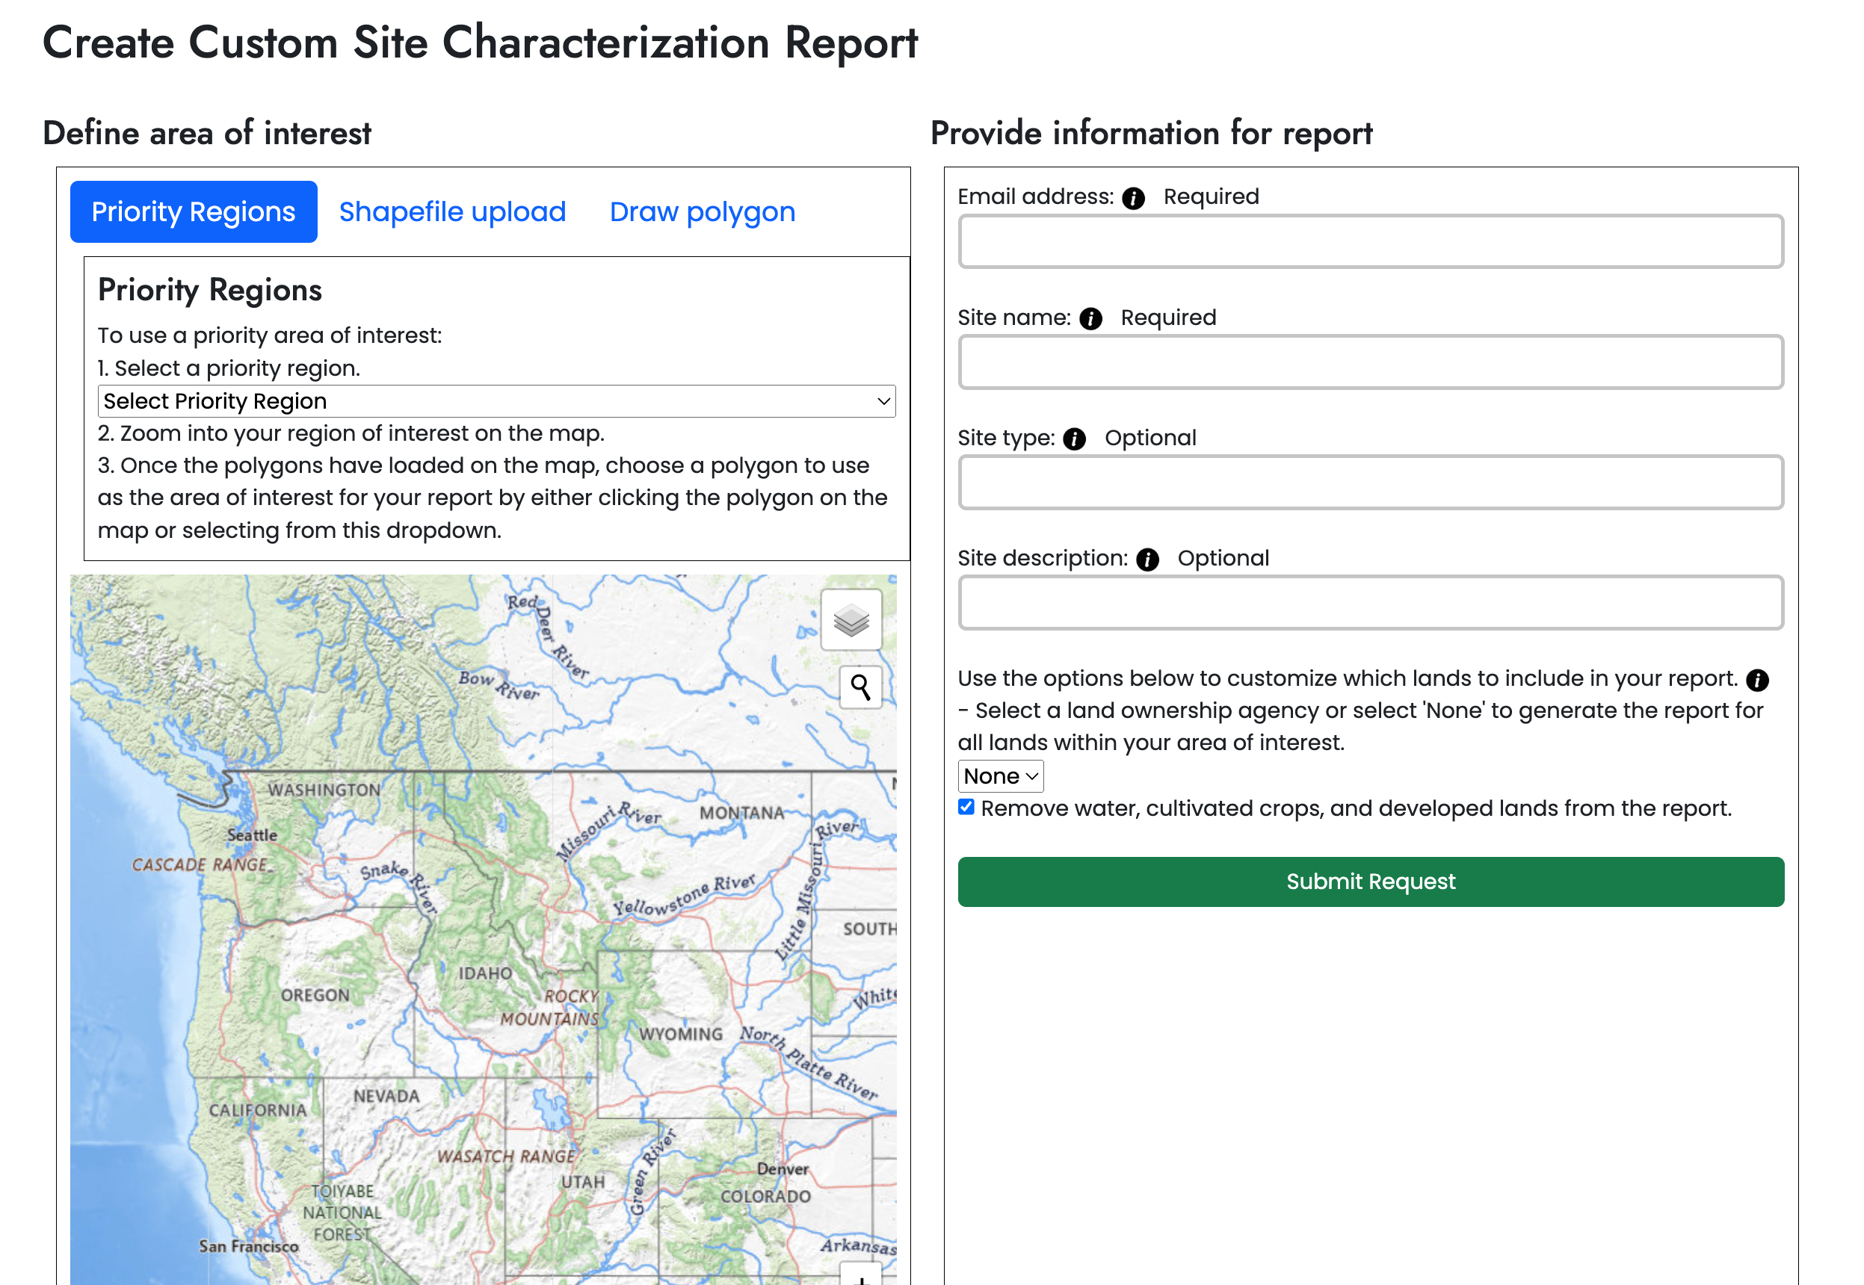The height and width of the screenshot is (1285, 1864).
Task: Click the Site name info icon
Action: click(1090, 319)
